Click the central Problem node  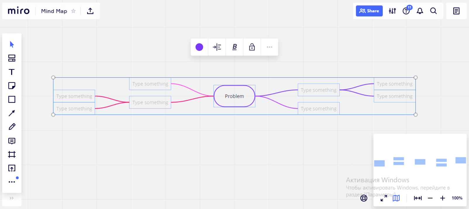234,96
